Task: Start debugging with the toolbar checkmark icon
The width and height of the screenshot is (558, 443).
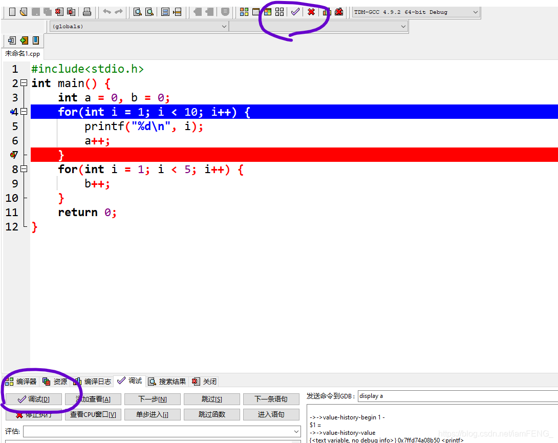Action: pyautogui.click(x=295, y=12)
